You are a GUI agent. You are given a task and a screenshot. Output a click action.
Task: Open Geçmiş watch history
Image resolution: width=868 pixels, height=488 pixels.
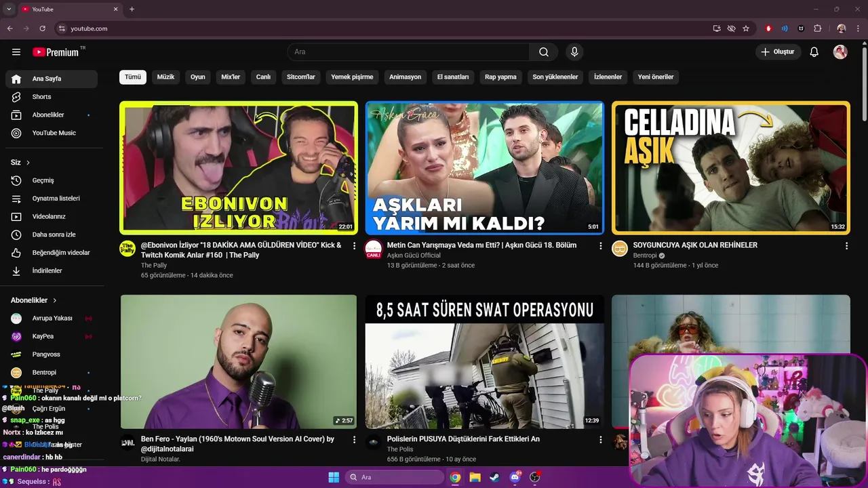tap(52, 180)
